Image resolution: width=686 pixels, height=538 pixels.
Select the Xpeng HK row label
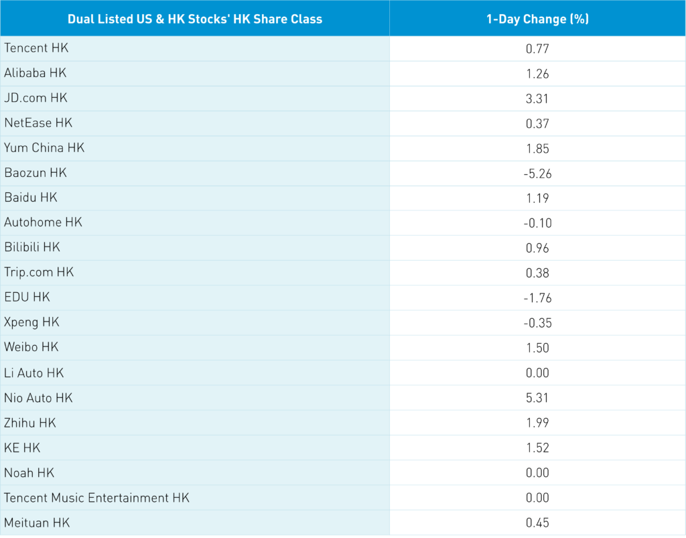[31, 322]
